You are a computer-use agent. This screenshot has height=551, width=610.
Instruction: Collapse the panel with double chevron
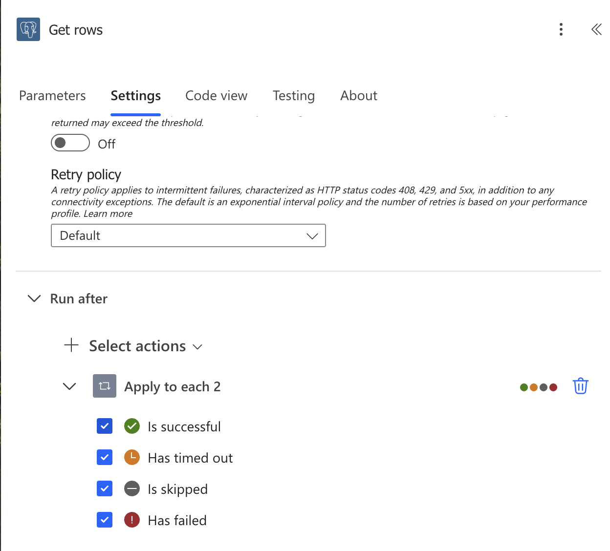pyautogui.click(x=596, y=29)
